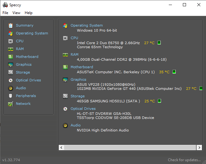Viewport: 206px width, 164px height.
Task: Open the File menu
Action: [x=5, y=13]
